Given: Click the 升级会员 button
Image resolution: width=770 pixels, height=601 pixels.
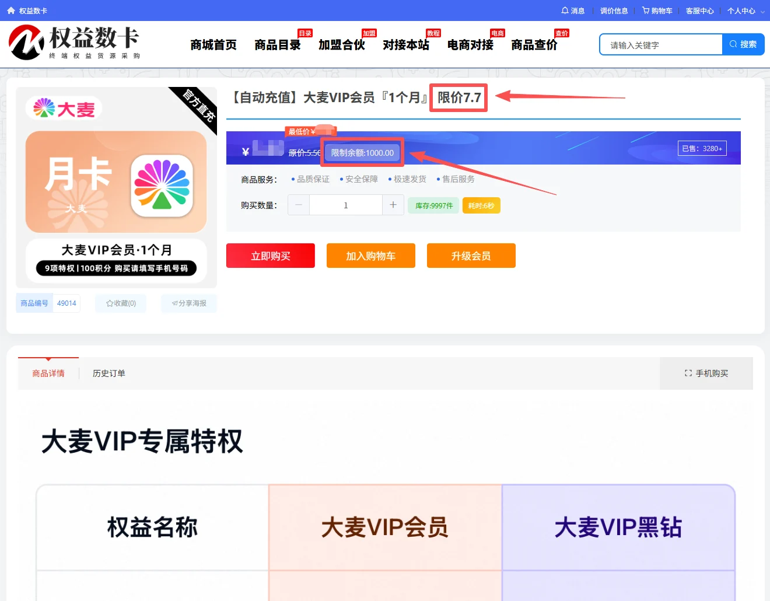Looking at the screenshot, I should (471, 256).
